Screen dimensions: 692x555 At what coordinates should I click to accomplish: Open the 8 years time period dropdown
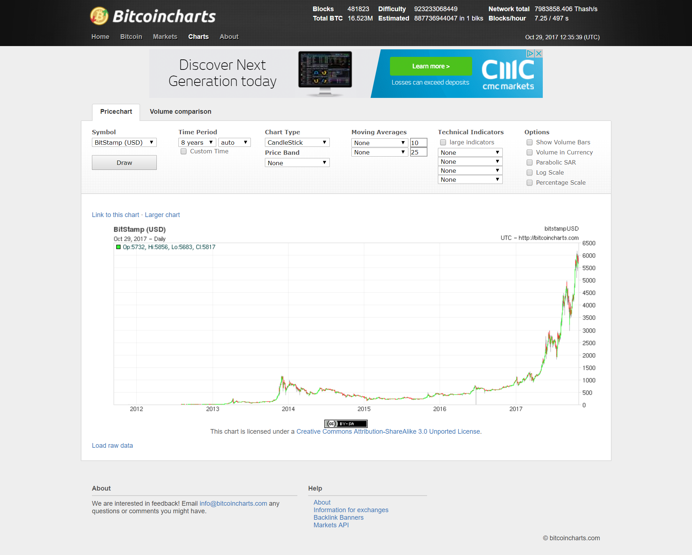(x=197, y=143)
